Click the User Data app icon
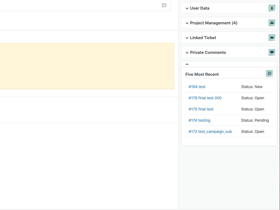This screenshot has height=210, width=280. click(x=272, y=8)
